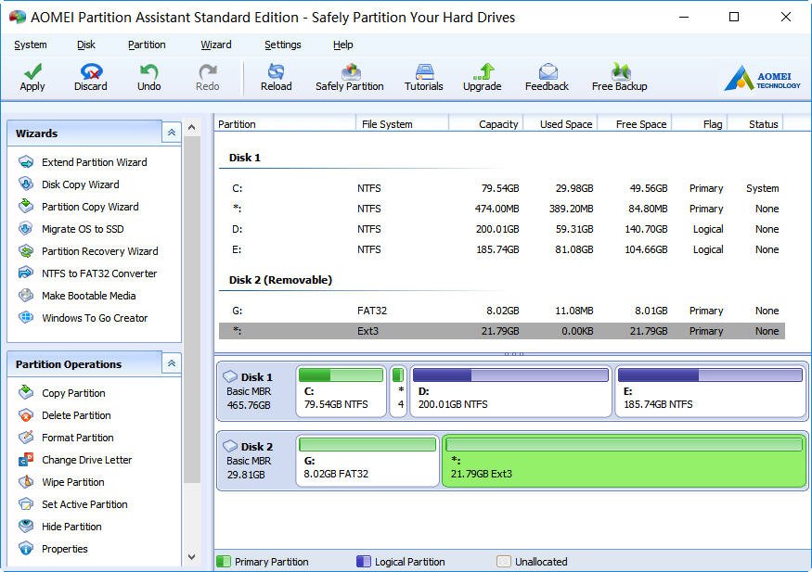The image size is (812, 572).
Task: Open Windows To Go Creator
Action: pyautogui.click(x=84, y=318)
